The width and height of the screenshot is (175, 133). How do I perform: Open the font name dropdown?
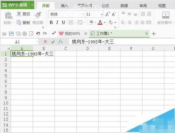click(83, 14)
